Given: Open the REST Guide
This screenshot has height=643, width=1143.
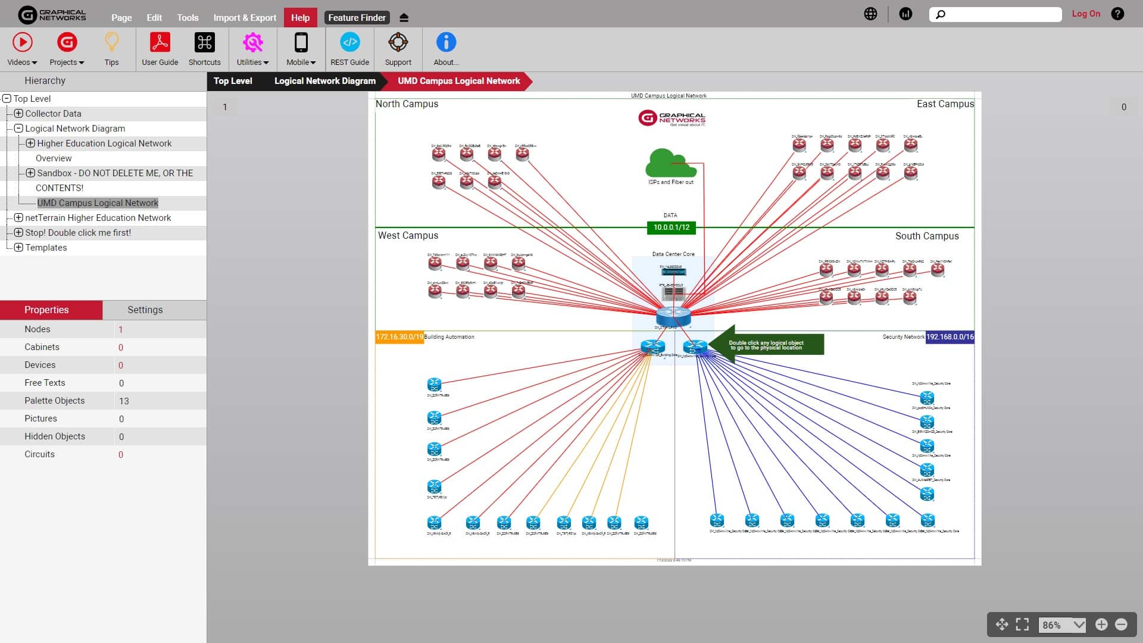Looking at the screenshot, I should (349, 49).
